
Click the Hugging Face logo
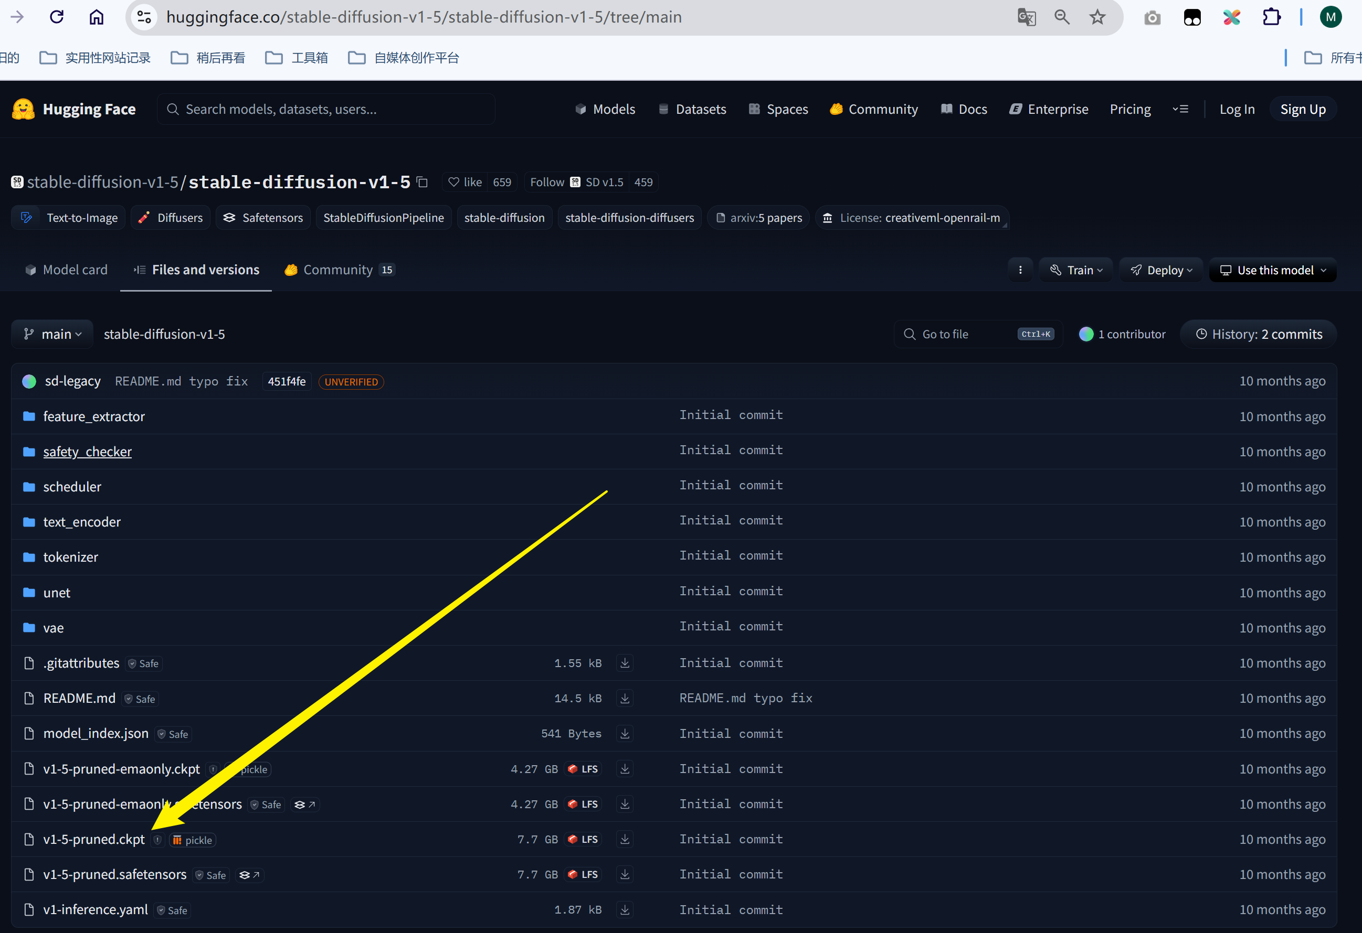74,110
